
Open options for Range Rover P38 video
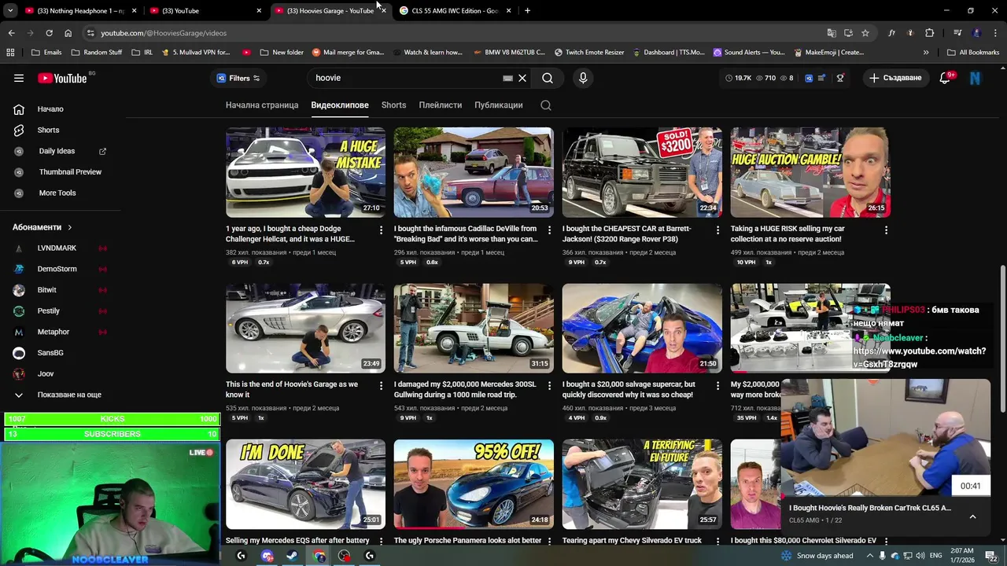[x=717, y=230]
